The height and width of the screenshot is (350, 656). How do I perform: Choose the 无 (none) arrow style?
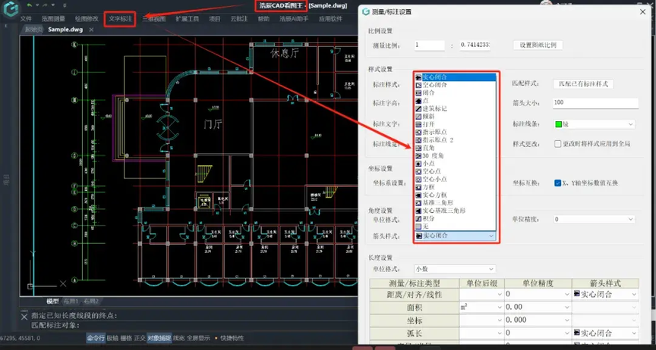point(456,227)
